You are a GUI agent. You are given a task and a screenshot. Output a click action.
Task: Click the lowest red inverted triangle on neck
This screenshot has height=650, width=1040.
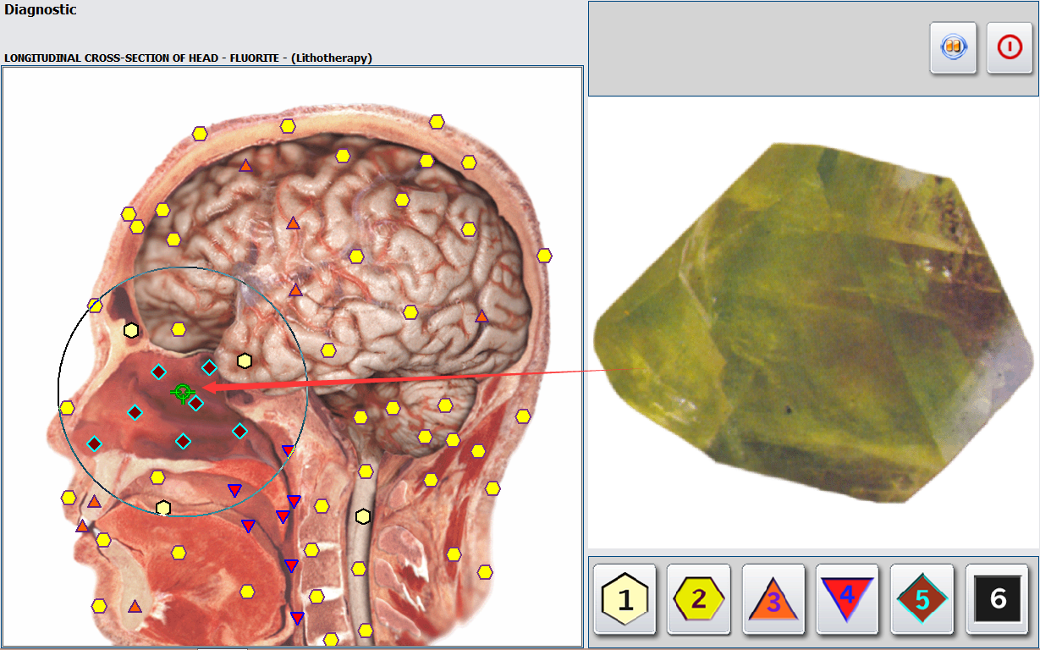click(297, 619)
